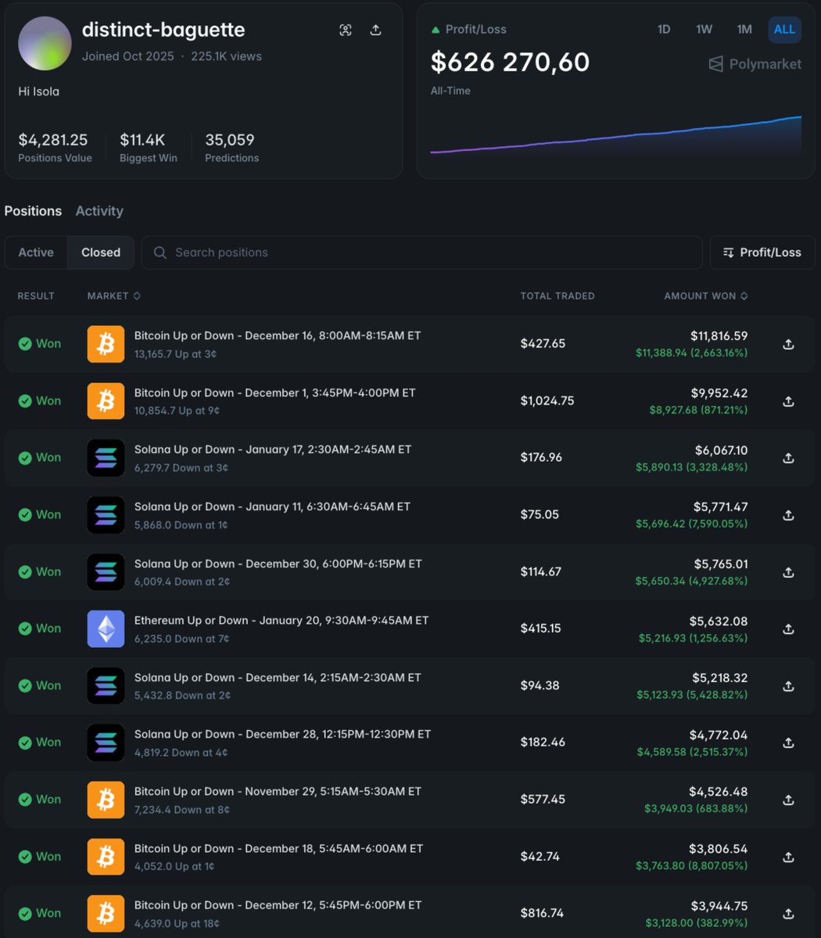Click the distinct-baguette profile avatar
Image resolution: width=821 pixels, height=938 pixels.
click(45, 43)
